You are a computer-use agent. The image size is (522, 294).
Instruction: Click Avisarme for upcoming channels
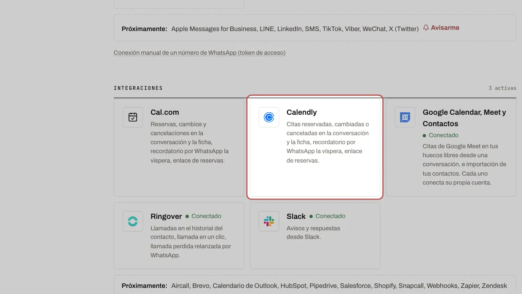pyautogui.click(x=441, y=28)
